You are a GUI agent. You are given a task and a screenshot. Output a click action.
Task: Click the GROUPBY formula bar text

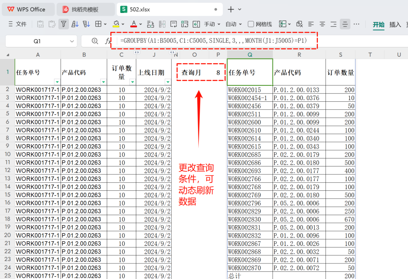coord(214,41)
